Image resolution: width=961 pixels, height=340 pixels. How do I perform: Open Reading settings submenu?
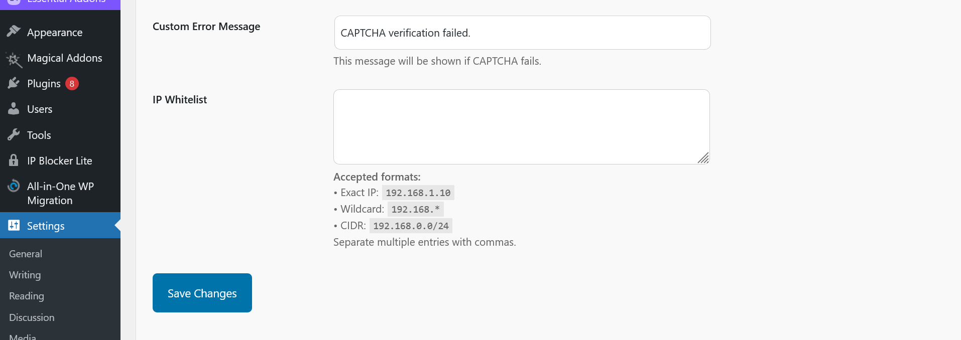(x=27, y=296)
